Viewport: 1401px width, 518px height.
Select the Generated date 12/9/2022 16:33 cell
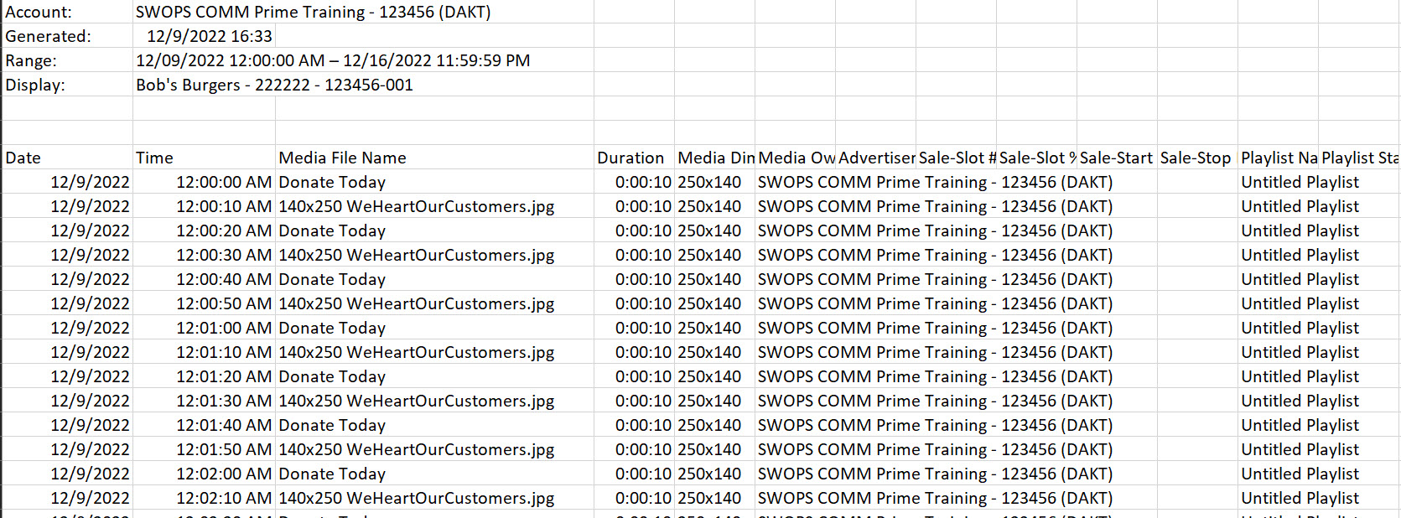pos(209,37)
